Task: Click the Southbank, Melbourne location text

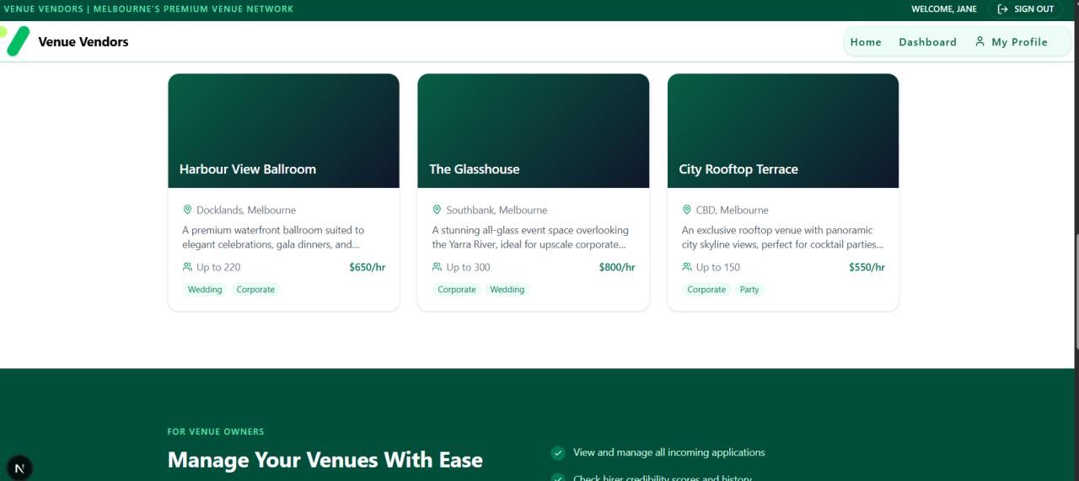Action: tap(497, 210)
